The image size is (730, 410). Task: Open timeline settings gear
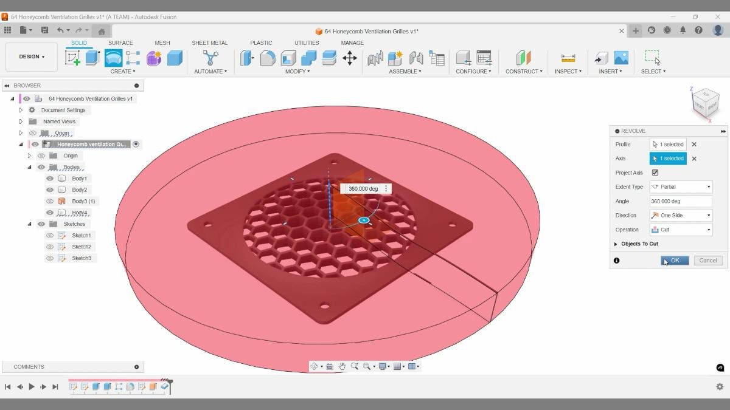[720, 386]
